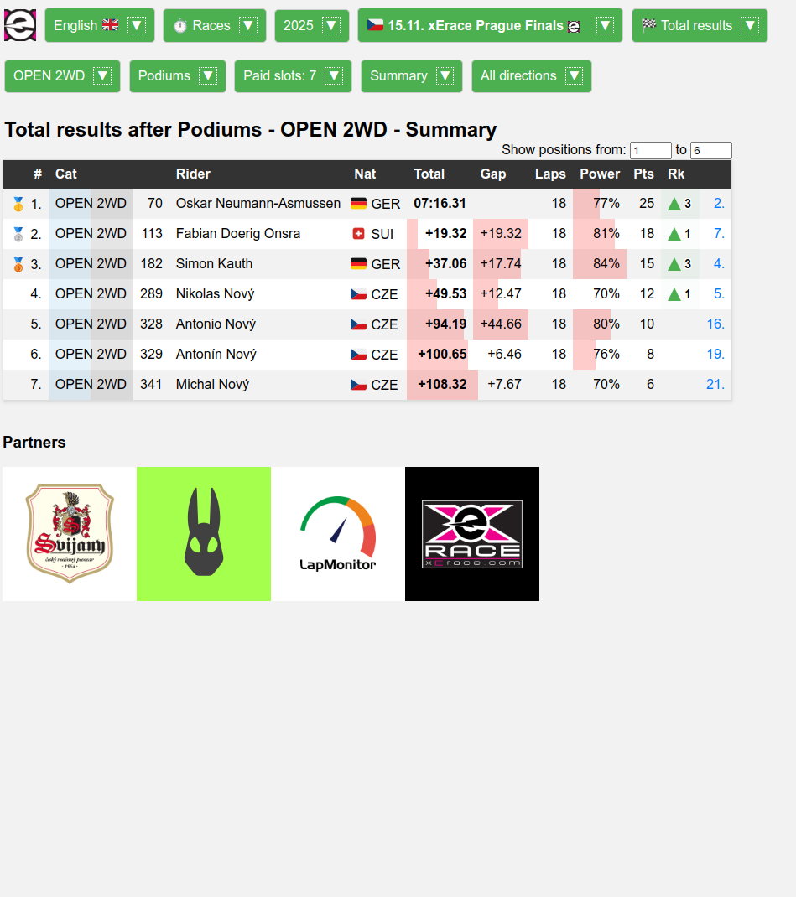Open the OPEN 2WD category dropdown
796x897 pixels.
click(x=62, y=76)
